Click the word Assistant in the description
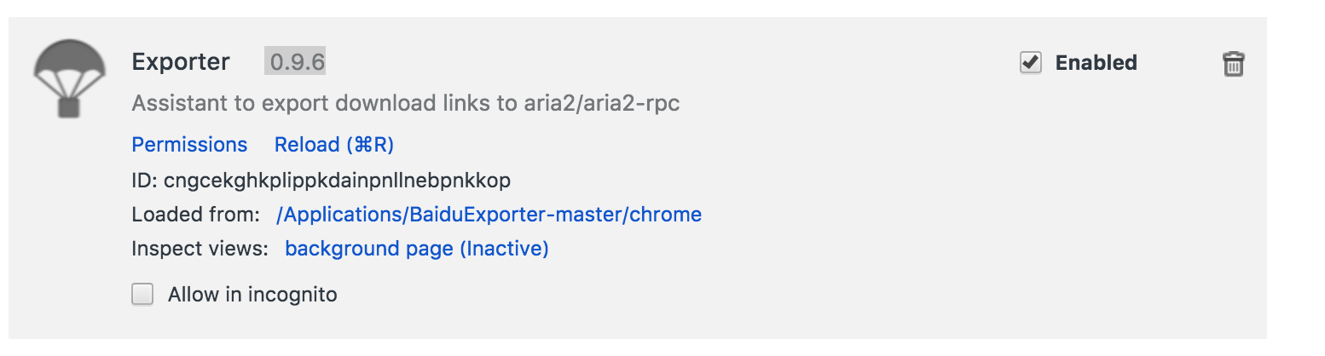This screenshot has width=1325, height=356. click(175, 104)
